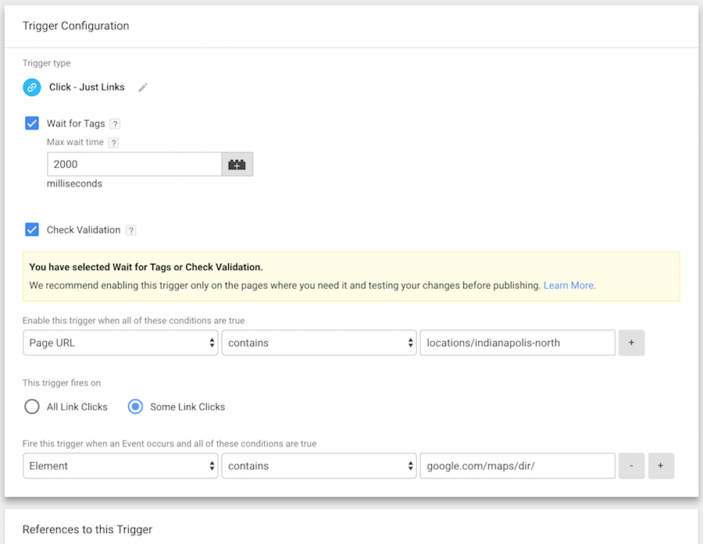The image size is (703, 544).
Task: Select the locations/indianapolis-north value field
Action: [x=517, y=342]
